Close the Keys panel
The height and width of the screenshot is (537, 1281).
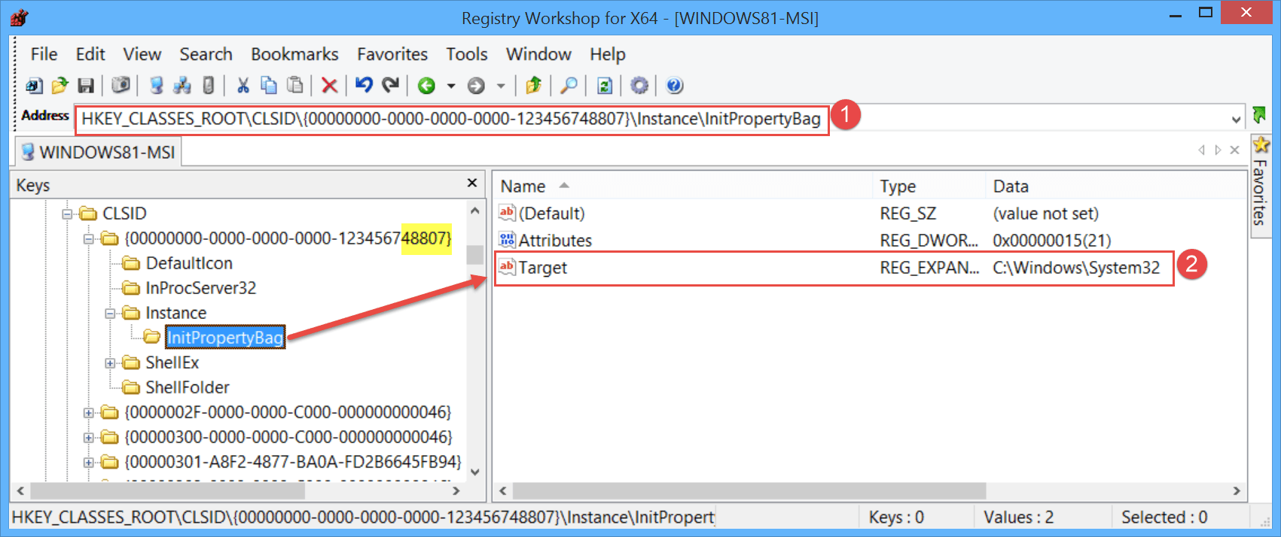coord(472,183)
